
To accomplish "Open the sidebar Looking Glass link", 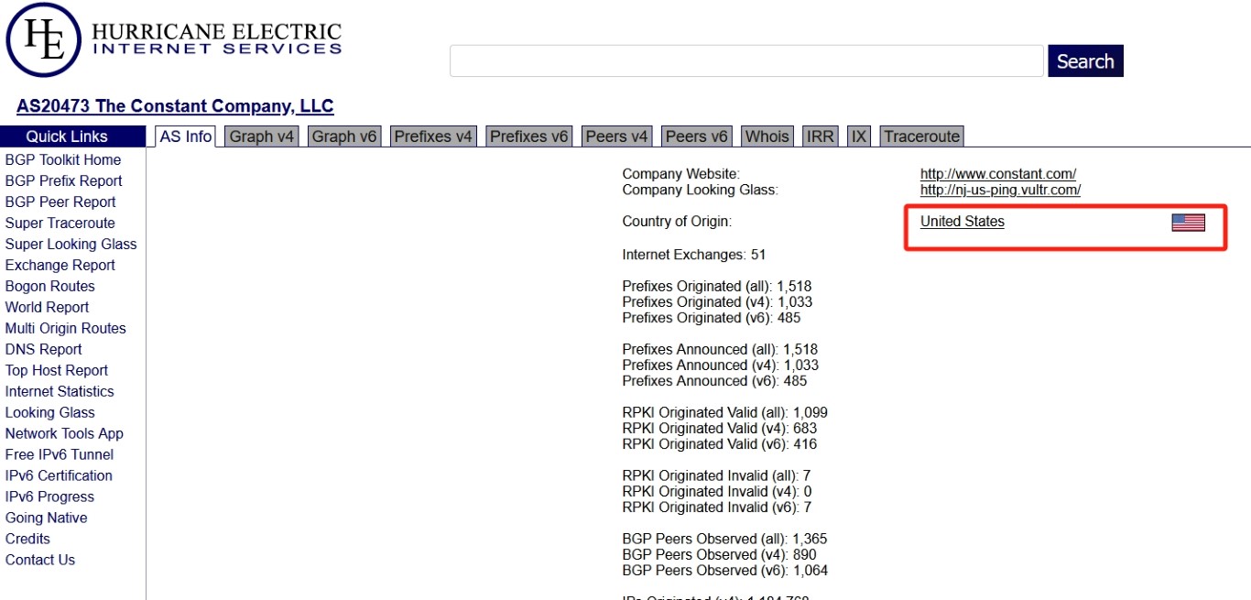I will tap(50, 412).
